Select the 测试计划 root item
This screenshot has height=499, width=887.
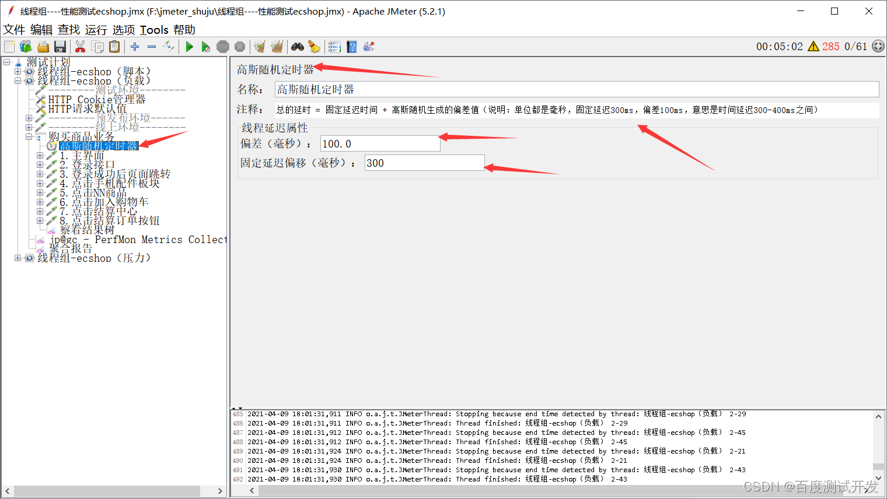[48, 62]
